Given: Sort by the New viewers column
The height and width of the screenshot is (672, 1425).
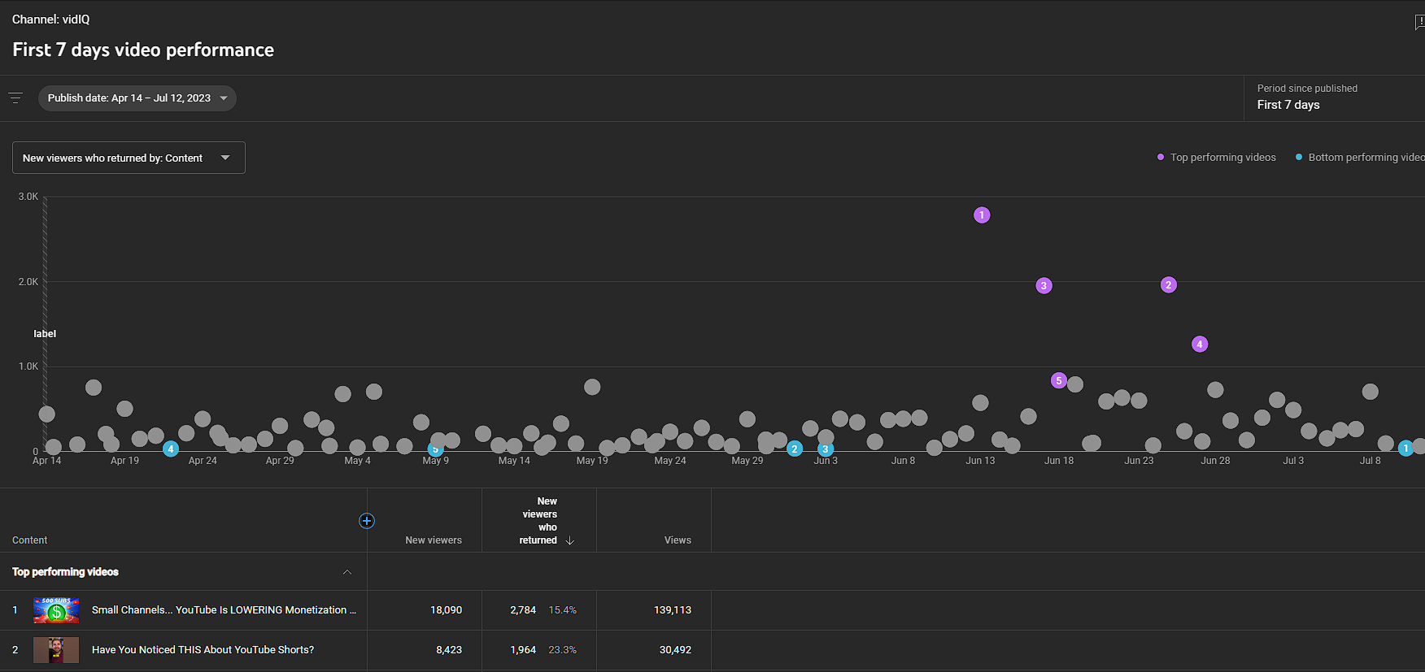Looking at the screenshot, I should coord(434,540).
